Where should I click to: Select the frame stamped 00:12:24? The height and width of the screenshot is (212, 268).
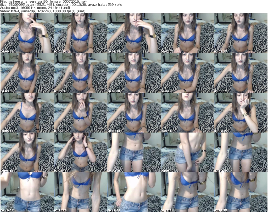click(187, 192)
